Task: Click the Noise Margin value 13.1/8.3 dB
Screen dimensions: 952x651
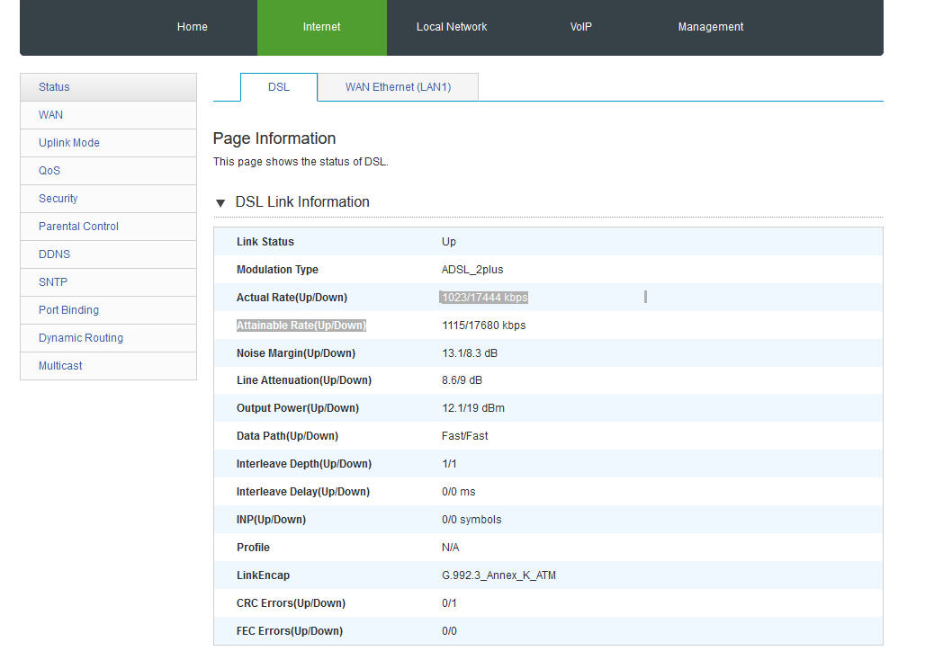Action: click(x=470, y=353)
